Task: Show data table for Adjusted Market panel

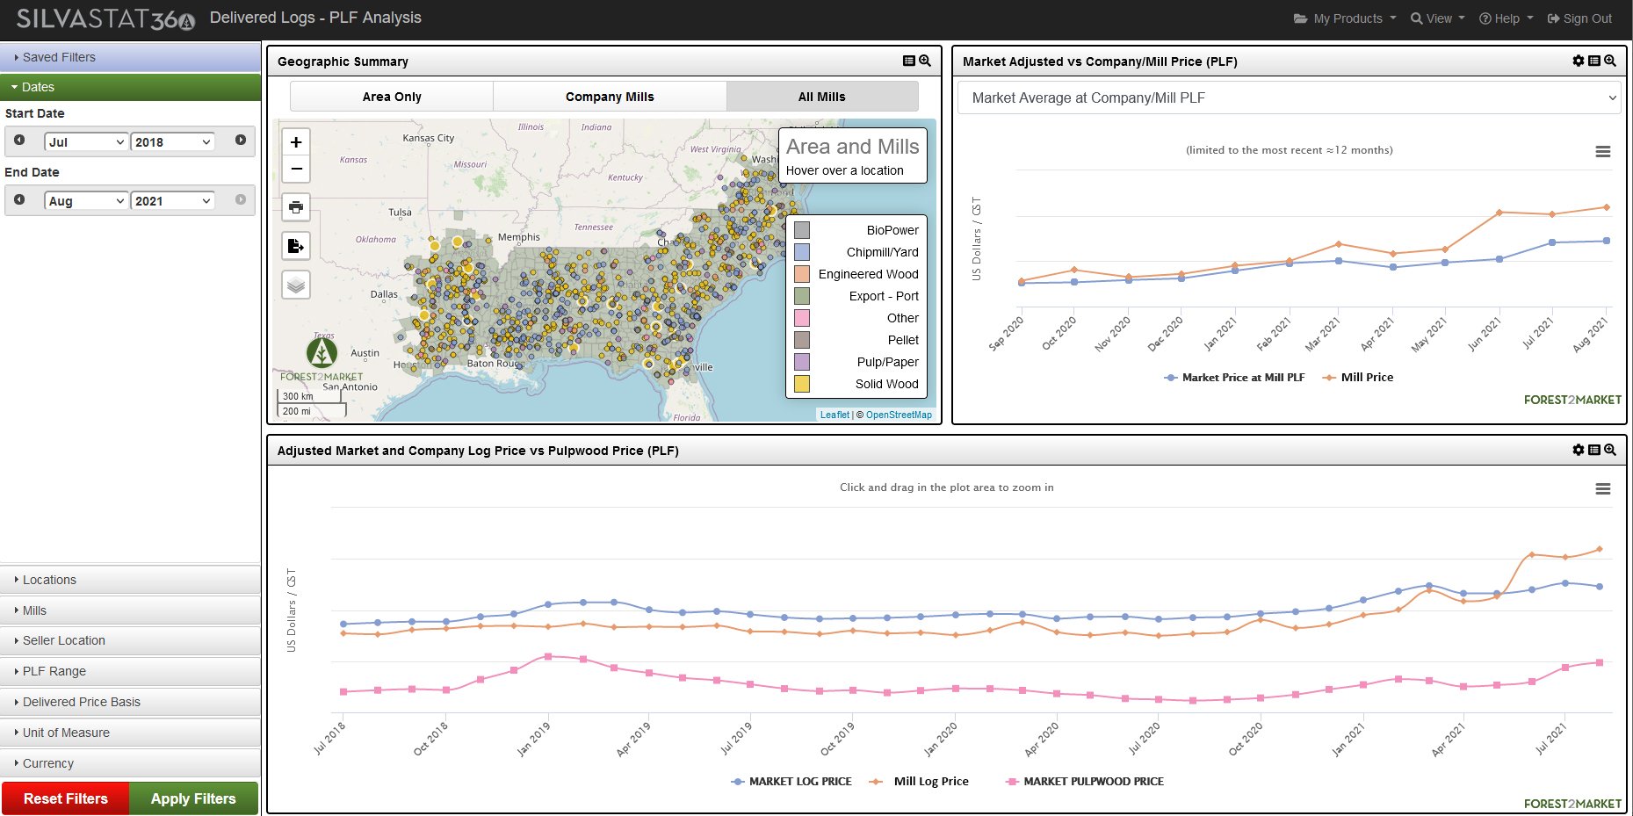Action: point(1593,451)
